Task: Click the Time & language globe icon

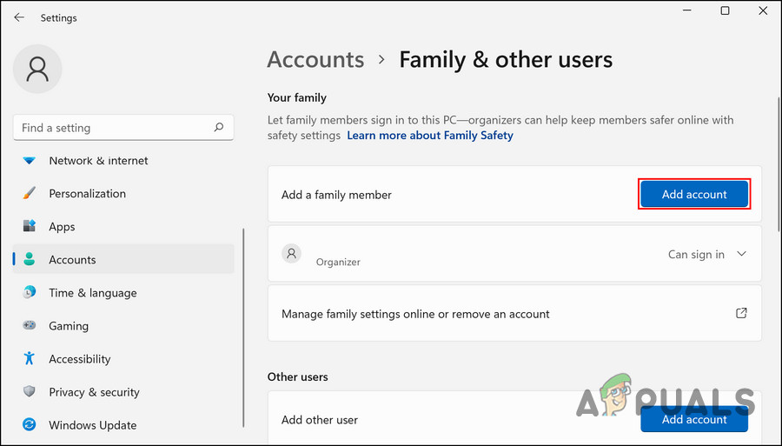Action: pos(30,293)
